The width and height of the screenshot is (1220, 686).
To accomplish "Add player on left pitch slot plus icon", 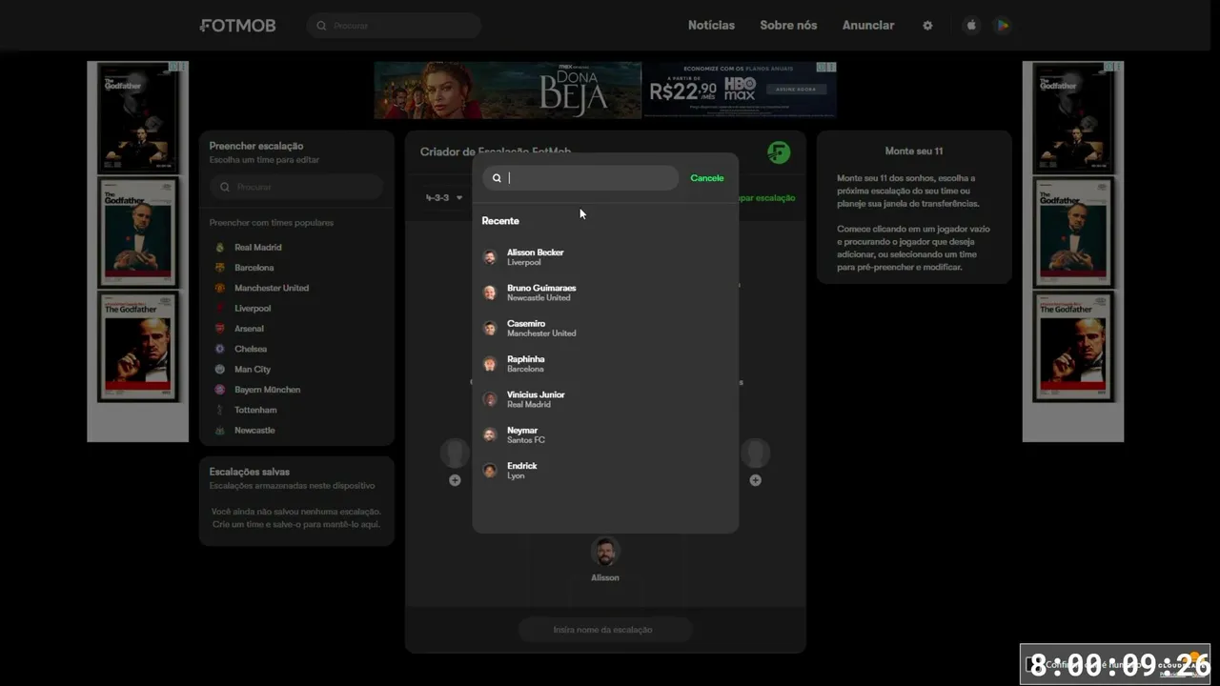I will 455,480.
